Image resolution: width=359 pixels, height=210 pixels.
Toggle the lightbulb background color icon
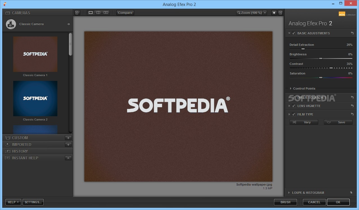point(274,13)
